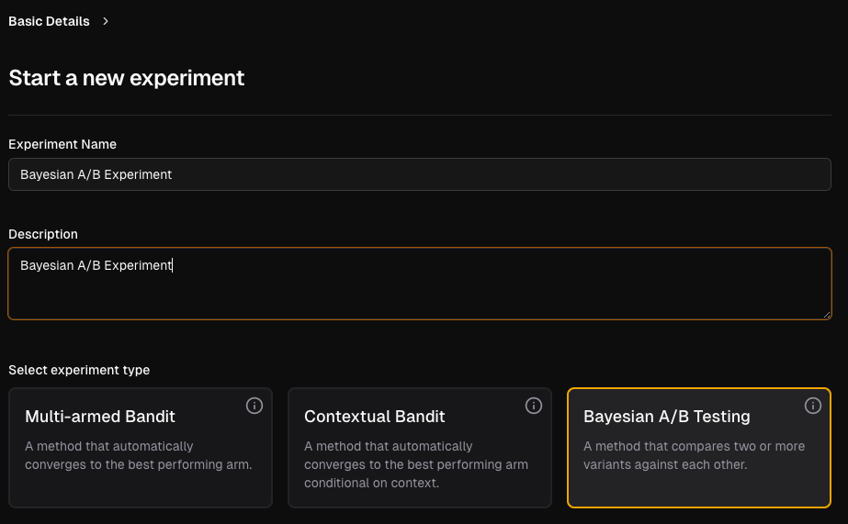This screenshot has height=524, width=848.
Task: Select the Multi-armed Bandit experiment type
Action: pos(141,448)
